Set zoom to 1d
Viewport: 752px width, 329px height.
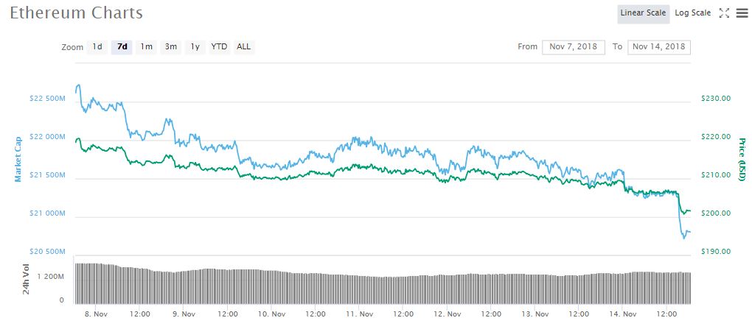[x=97, y=47]
